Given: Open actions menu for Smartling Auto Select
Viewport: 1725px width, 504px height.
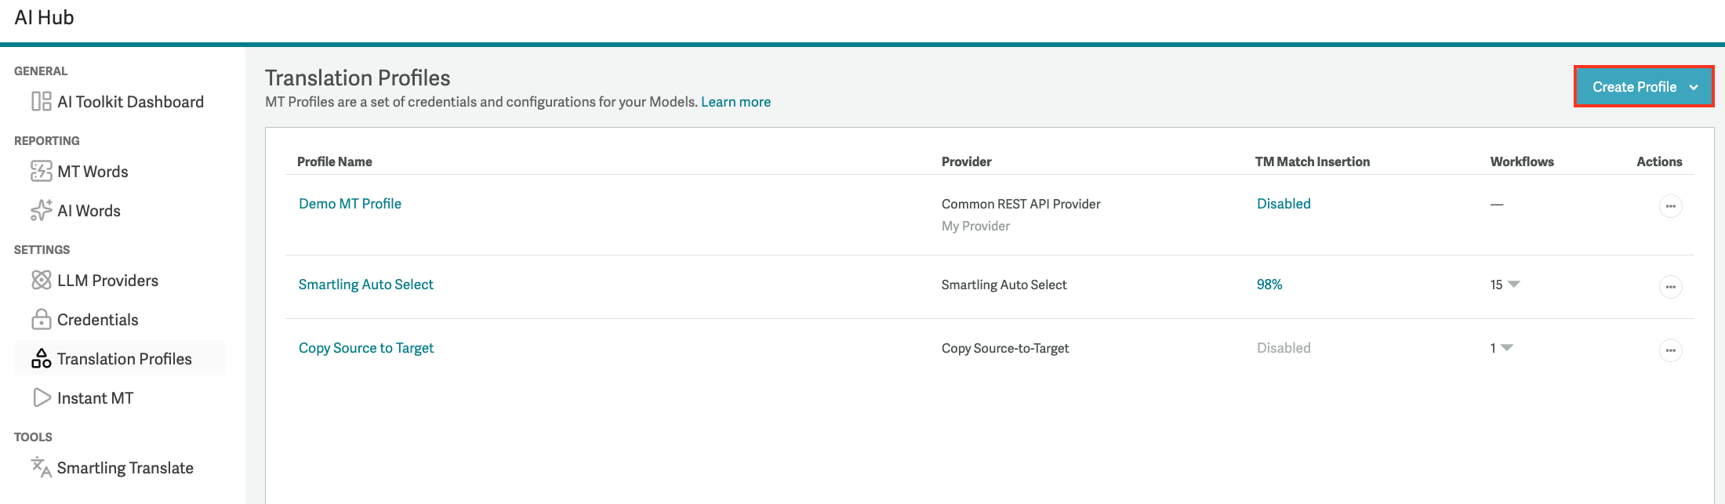Looking at the screenshot, I should tap(1670, 287).
